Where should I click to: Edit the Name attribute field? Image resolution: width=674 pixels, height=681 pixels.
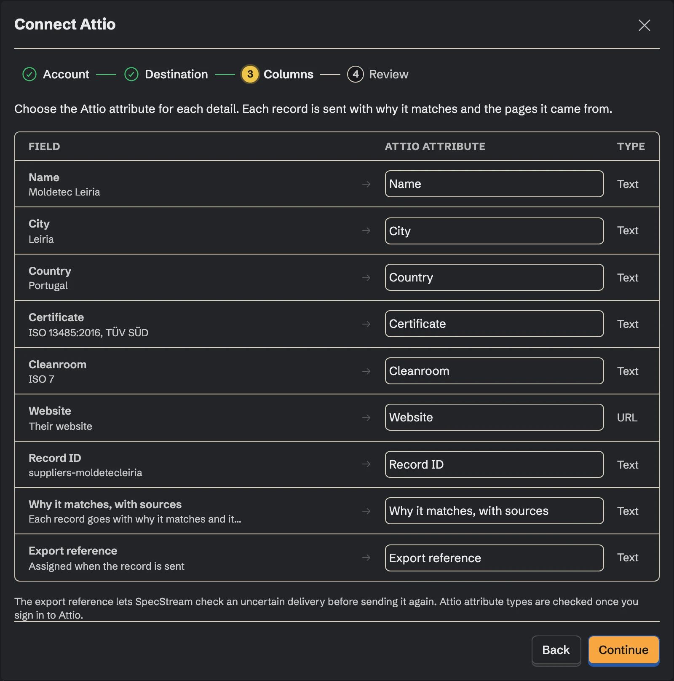pos(494,184)
